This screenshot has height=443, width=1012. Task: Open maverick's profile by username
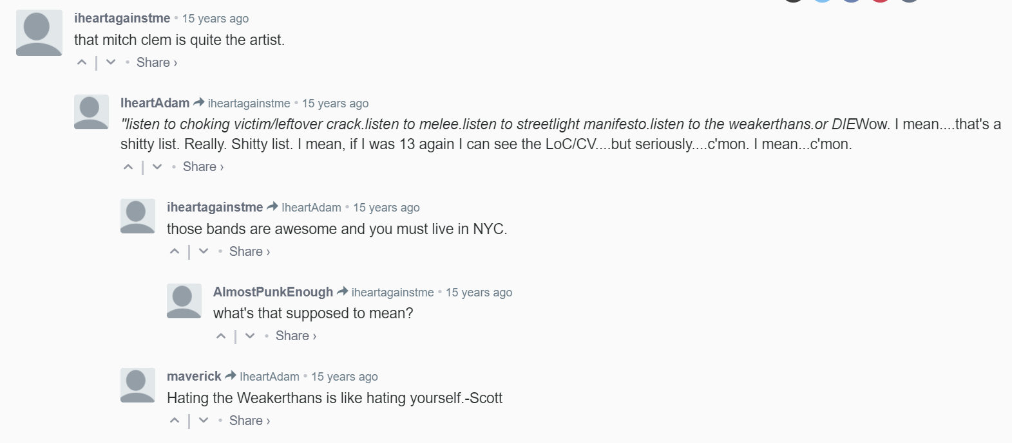click(x=194, y=376)
